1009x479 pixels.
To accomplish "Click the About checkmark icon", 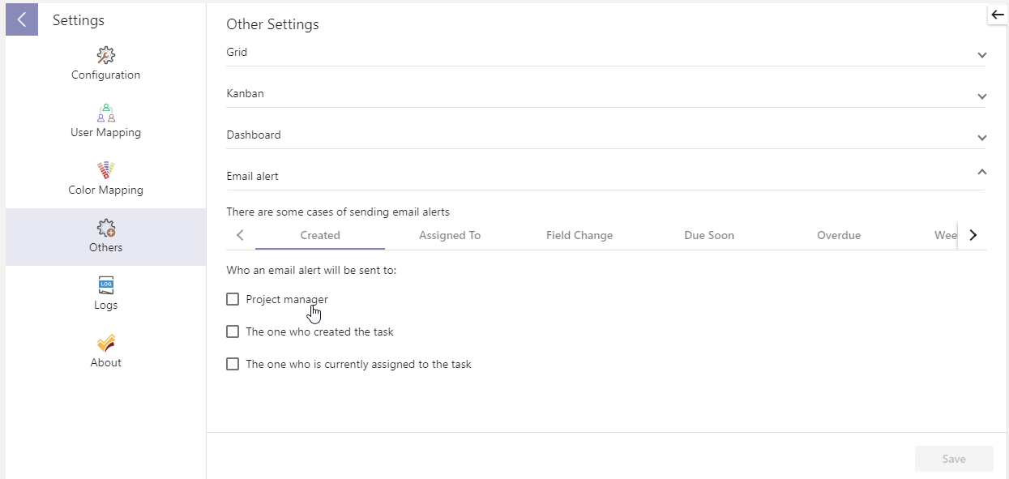I will (x=105, y=343).
